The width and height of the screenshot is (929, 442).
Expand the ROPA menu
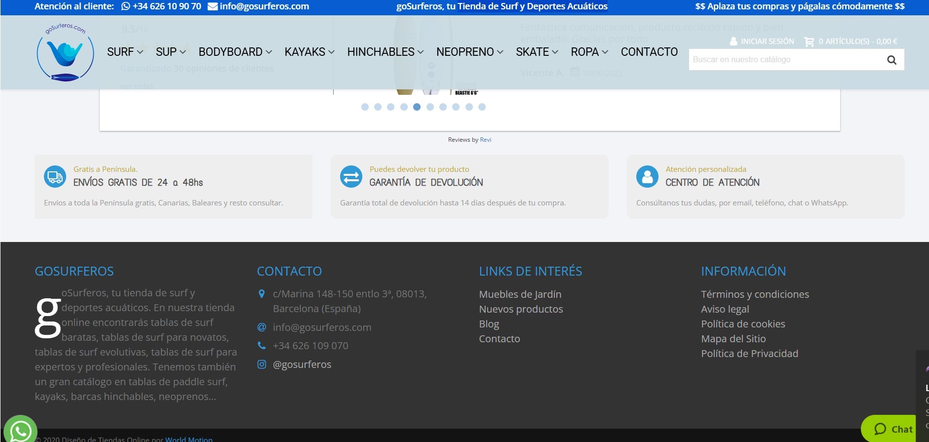[x=589, y=52]
